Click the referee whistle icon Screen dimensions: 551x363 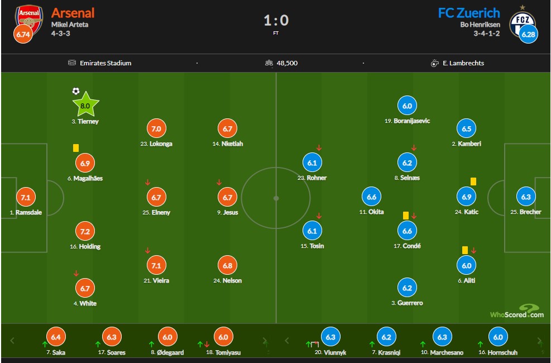tap(434, 63)
